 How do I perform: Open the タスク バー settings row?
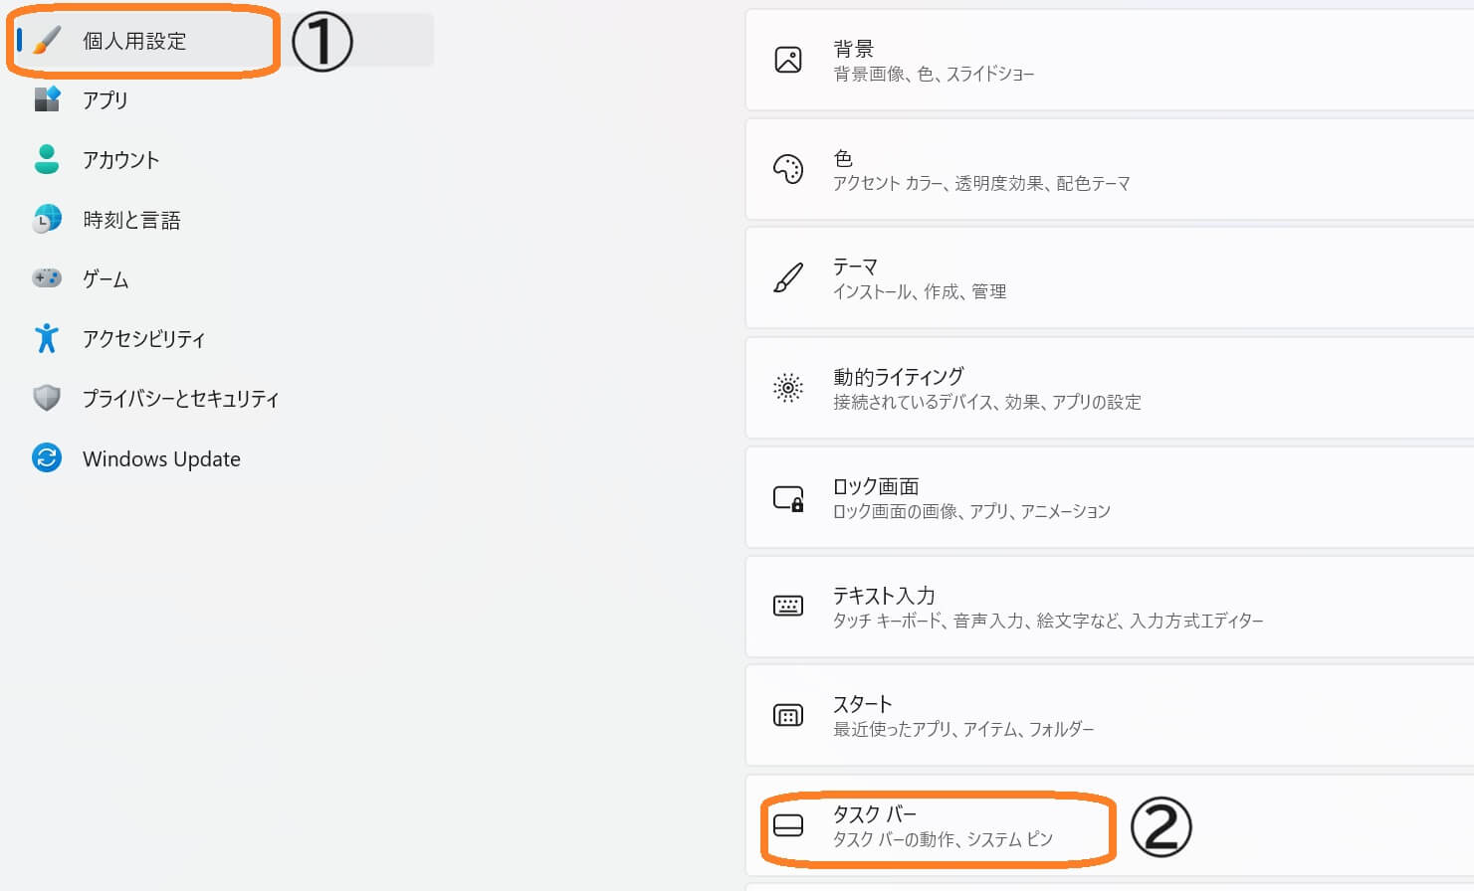(x=1110, y=825)
